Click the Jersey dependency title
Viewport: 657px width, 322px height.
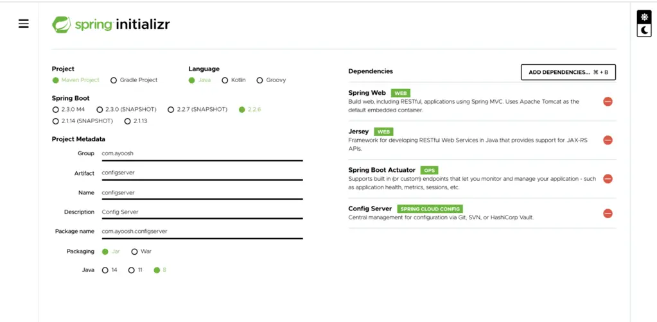(x=358, y=131)
